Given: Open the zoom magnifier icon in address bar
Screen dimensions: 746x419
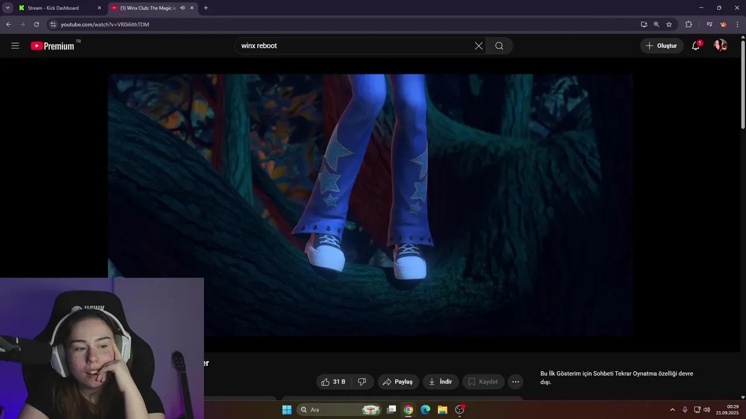Looking at the screenshot, I should pos(656,24).
